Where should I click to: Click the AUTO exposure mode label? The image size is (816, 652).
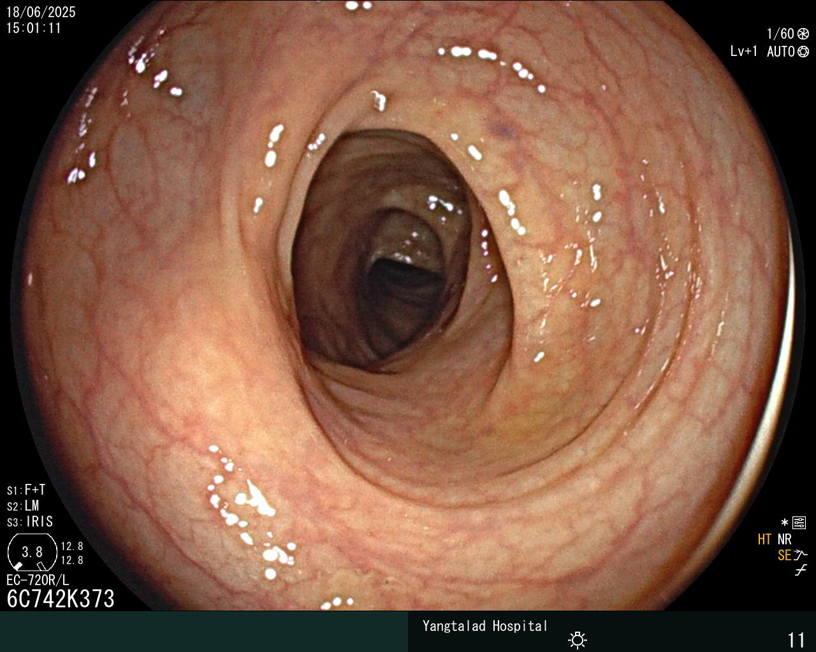click(780, 52)
